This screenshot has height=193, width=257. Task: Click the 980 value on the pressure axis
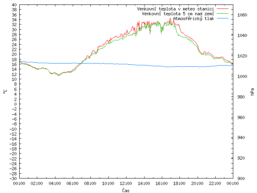pyautogui.click(x=241, y=97)
